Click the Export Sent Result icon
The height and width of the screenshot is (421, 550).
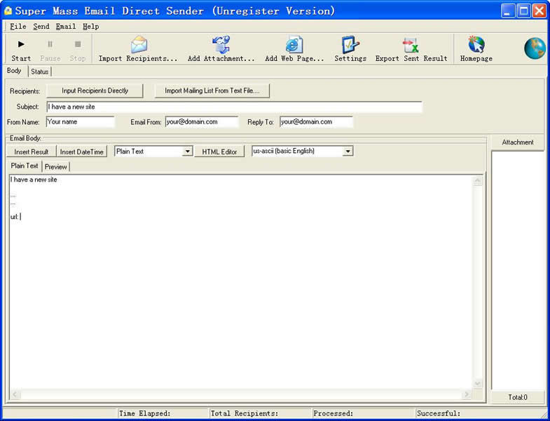pyautogui.click(x=411, y=45)
